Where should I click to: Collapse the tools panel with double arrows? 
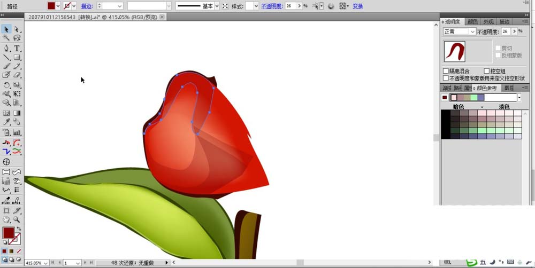(2, 15)
